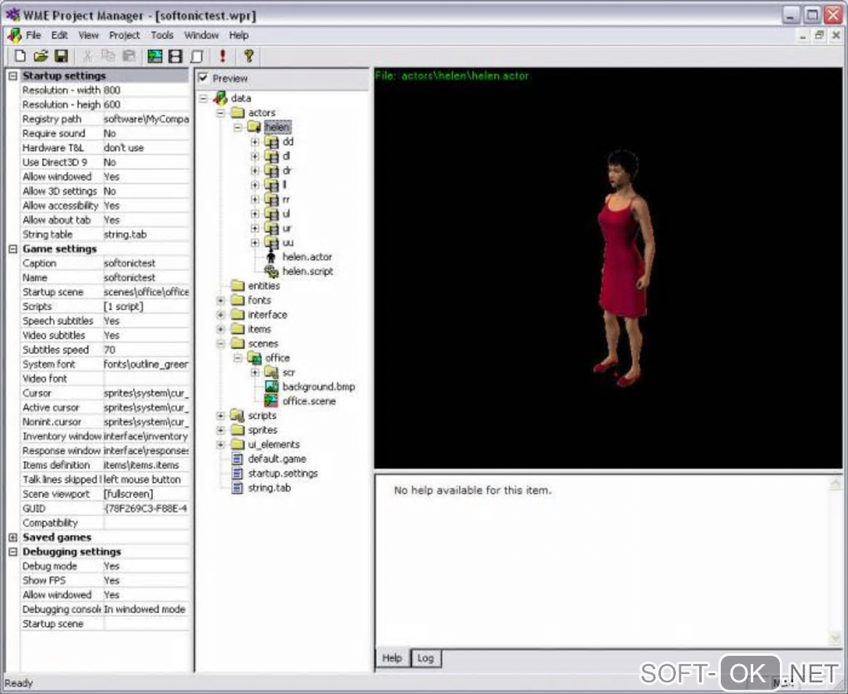The width and height of the screenshot is (848, 694).
Task: Collapse the scenes folder node
Action: (220, 344)
